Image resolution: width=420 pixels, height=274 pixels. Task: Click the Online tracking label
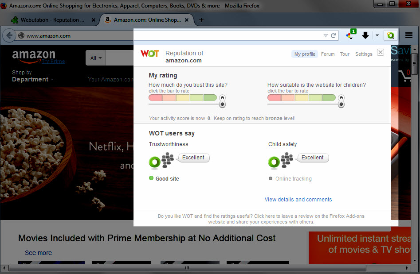294,178
